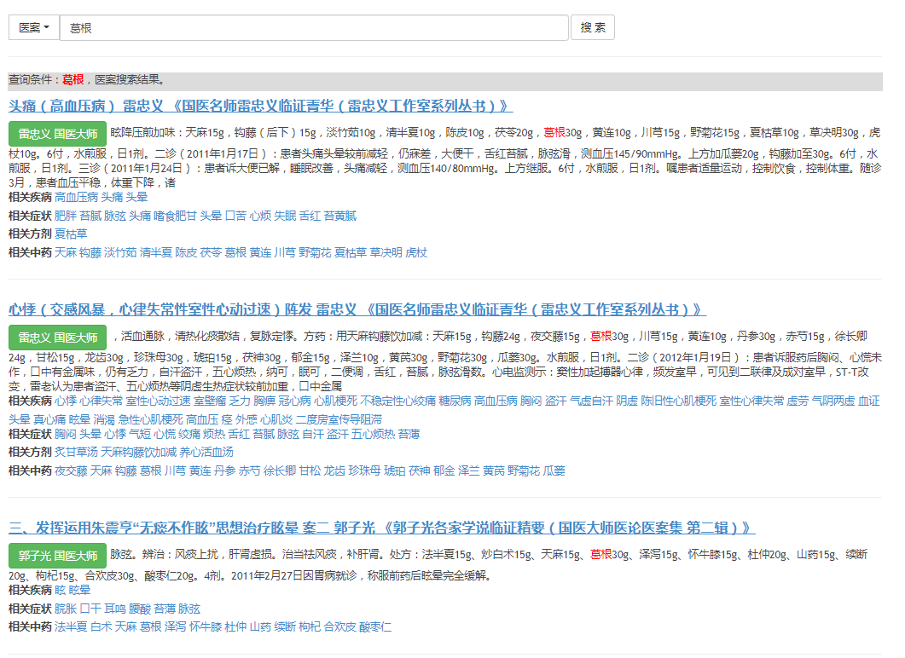Open the 郭子光 朱震亨 眩晕 案二 result title
The width and height of the screenshot is (905, 658).
click(381, 528)
